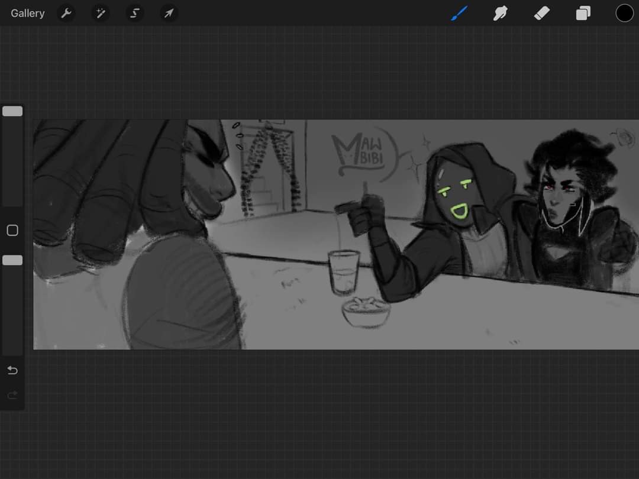The image size is (639, 479).
Task: Select the Paint brush tool
Action: [459, 14]
